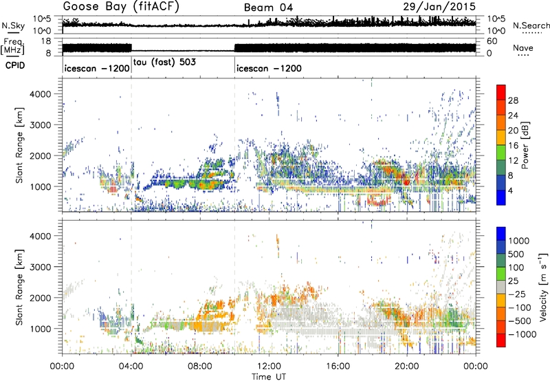Click the '18' tick on frequency axis

46,41
